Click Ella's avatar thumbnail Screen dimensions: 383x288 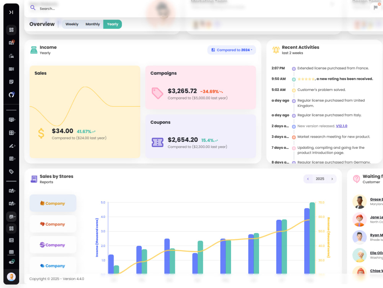tap(359, 255)
